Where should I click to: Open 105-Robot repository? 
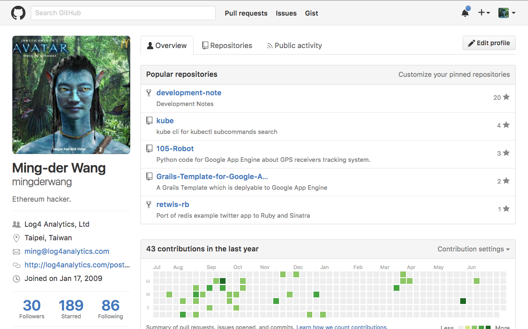click(175, 149)
